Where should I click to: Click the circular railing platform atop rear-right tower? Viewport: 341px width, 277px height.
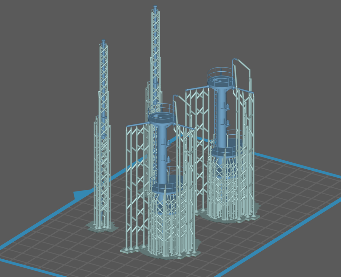tap(221, 79)
